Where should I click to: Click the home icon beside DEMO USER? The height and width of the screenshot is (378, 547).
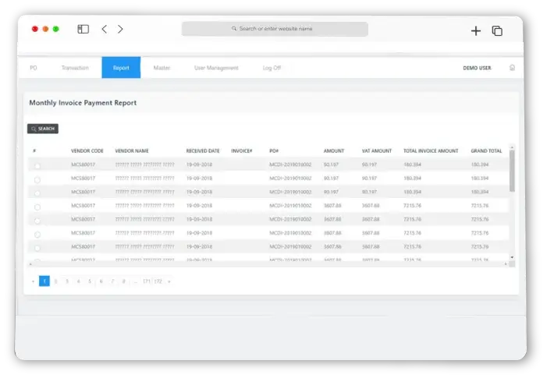(x=512, y=68)
